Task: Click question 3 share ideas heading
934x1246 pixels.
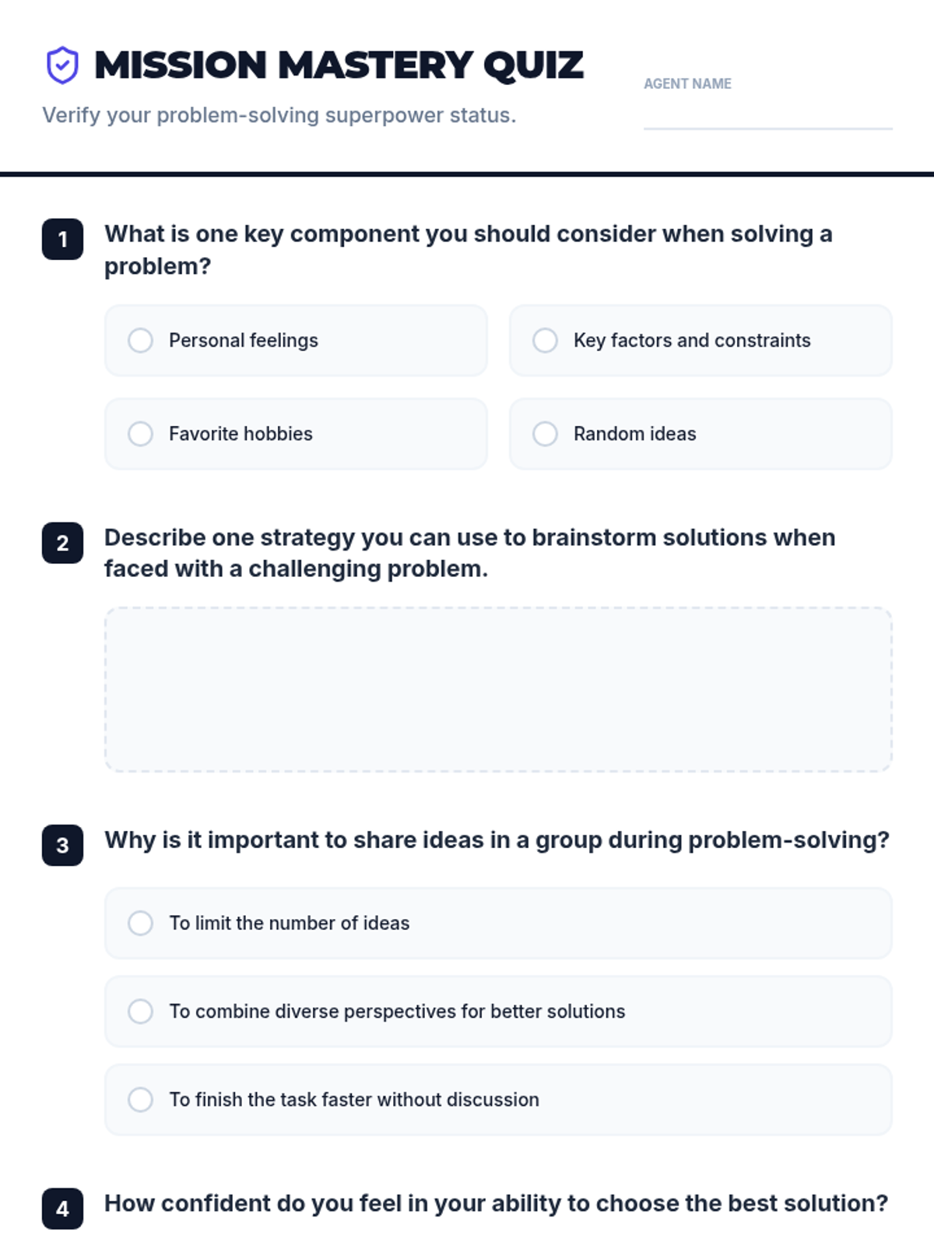Action: (497, 839)
